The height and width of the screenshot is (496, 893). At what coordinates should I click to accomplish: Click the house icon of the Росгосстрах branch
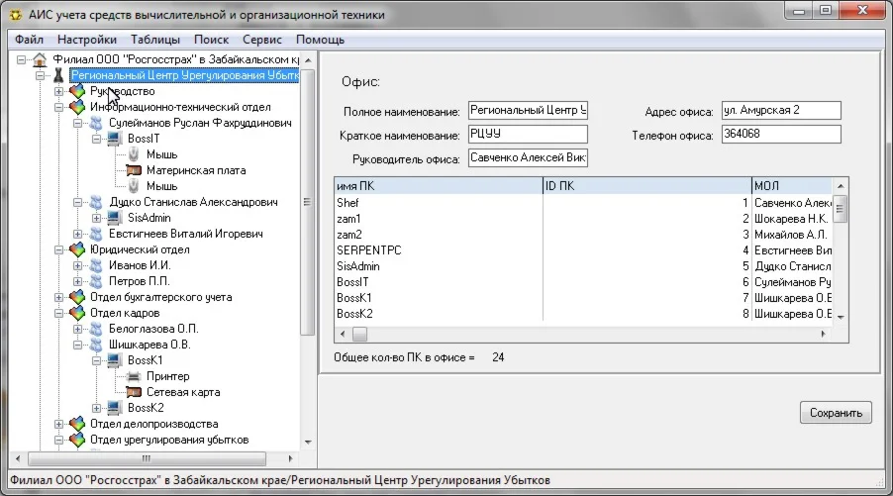(41, 59)
